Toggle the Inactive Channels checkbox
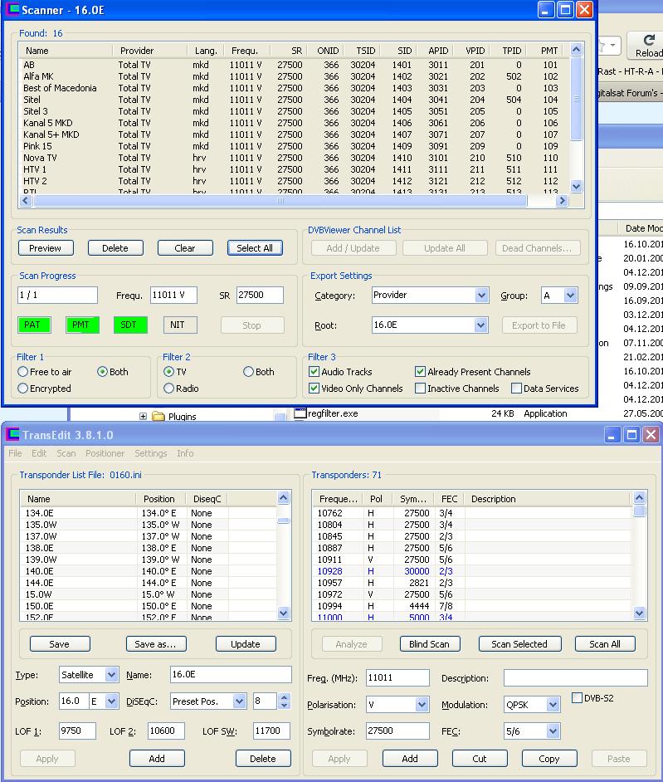Screen dimensions: 663x782 420,389
